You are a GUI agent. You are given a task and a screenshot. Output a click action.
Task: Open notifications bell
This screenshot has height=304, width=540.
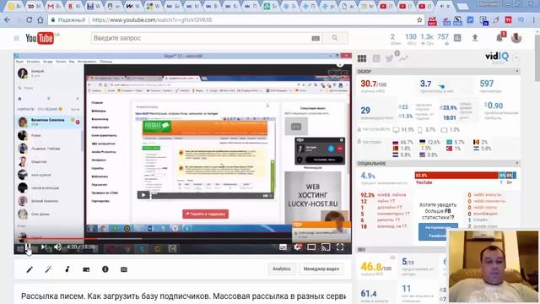pyautogui.click(x=499, y=38)
